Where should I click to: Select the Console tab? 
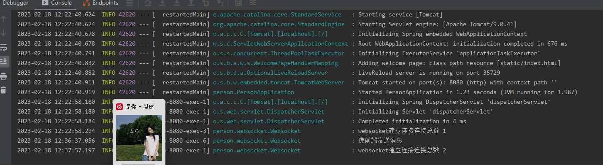click(57, 3)
